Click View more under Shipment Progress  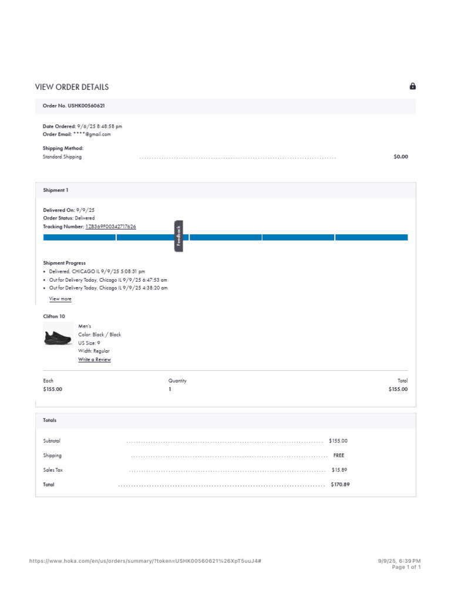click(60, 299)
